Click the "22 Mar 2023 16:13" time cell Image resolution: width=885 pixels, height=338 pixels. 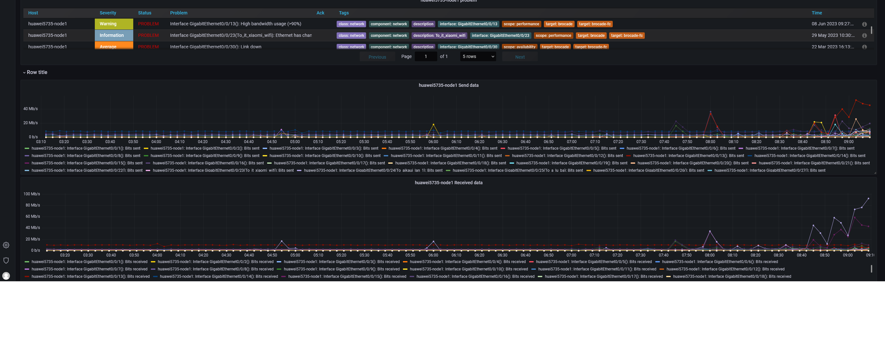tap(832, 47)
